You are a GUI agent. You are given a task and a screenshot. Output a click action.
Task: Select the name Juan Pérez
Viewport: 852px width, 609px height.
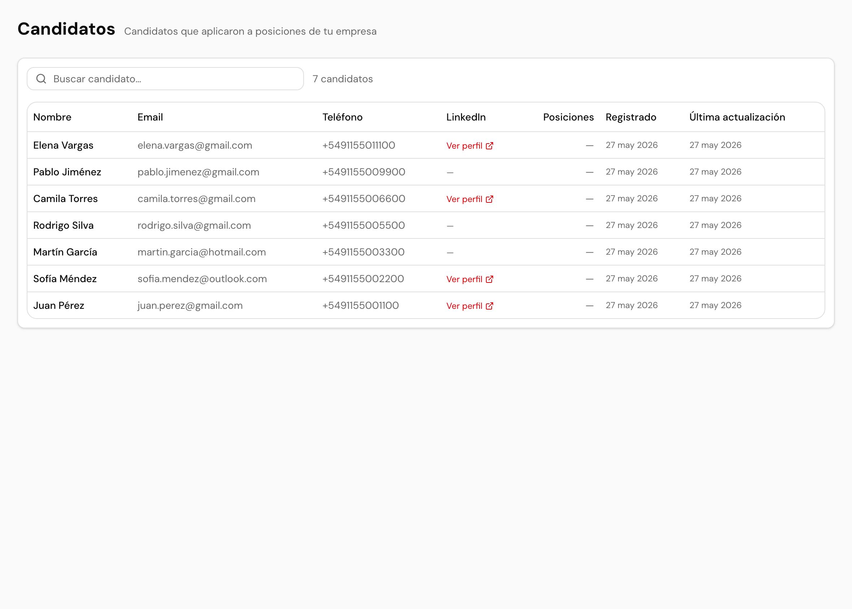click(58, 305)
